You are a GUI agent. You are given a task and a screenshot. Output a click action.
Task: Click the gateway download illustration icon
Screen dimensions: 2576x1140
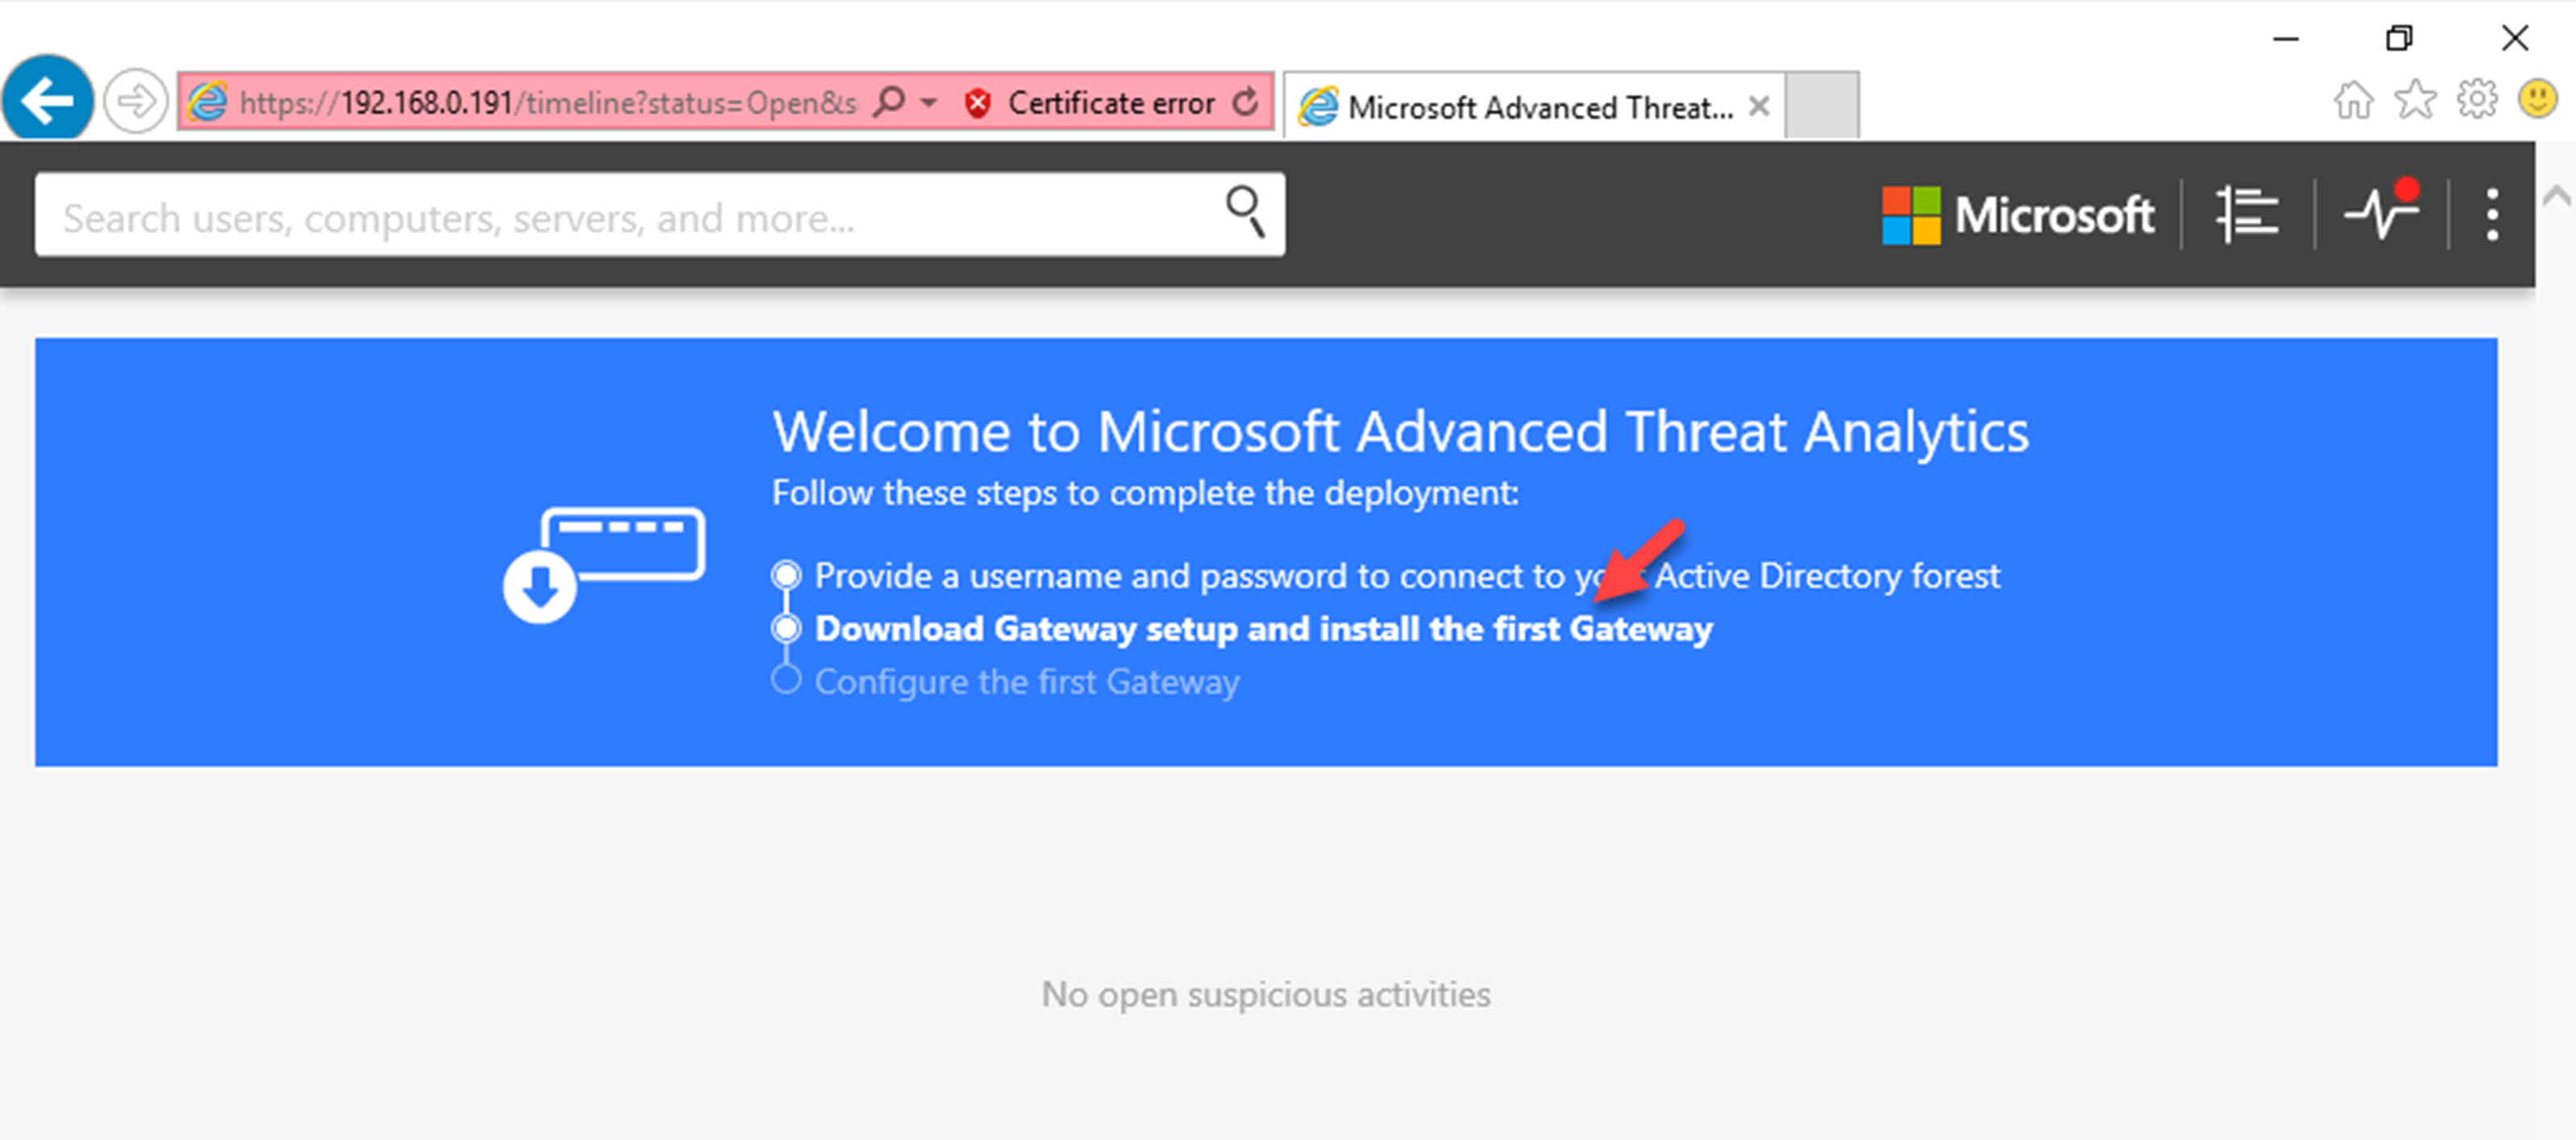click(604, 565)
